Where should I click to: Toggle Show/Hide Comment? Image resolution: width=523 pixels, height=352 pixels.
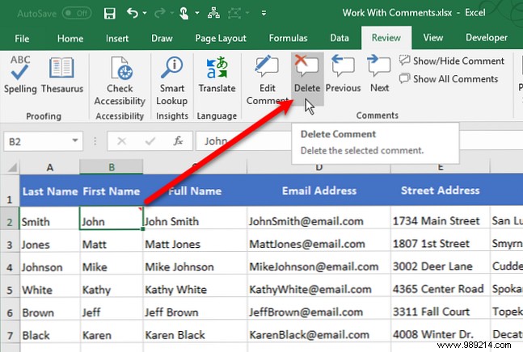(452, 61)
